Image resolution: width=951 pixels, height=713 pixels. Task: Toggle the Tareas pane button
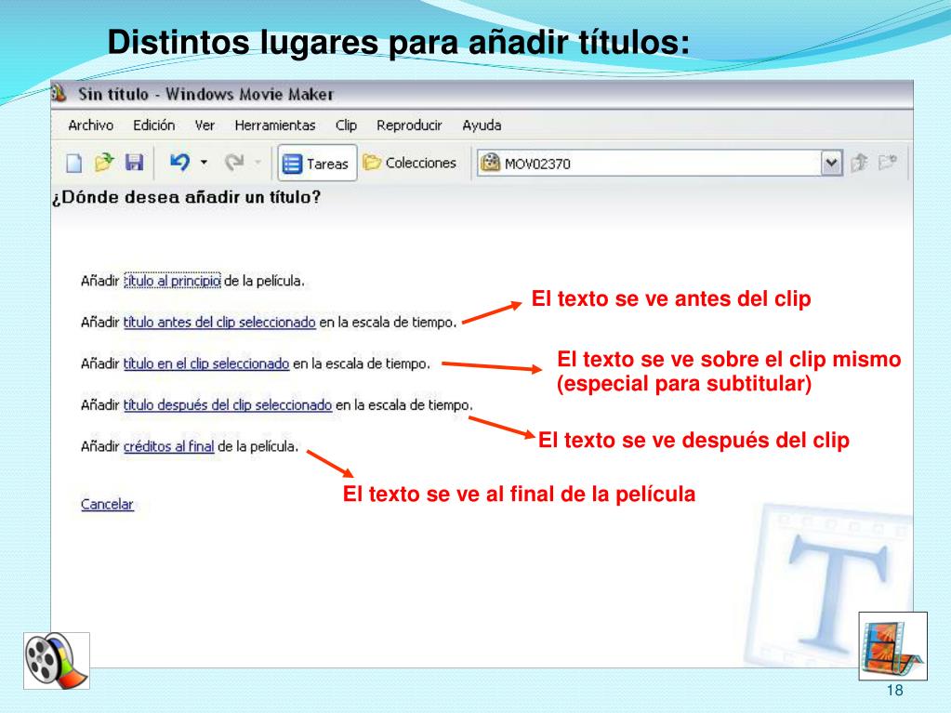click(317, 163)
